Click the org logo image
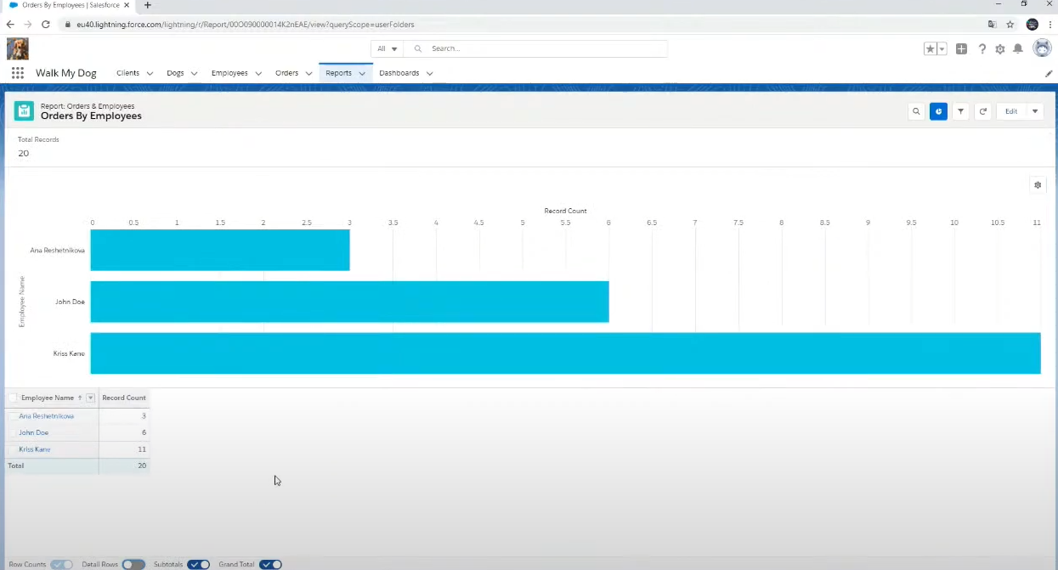The height and width of the screenshot is (570, 1058). 18,48
